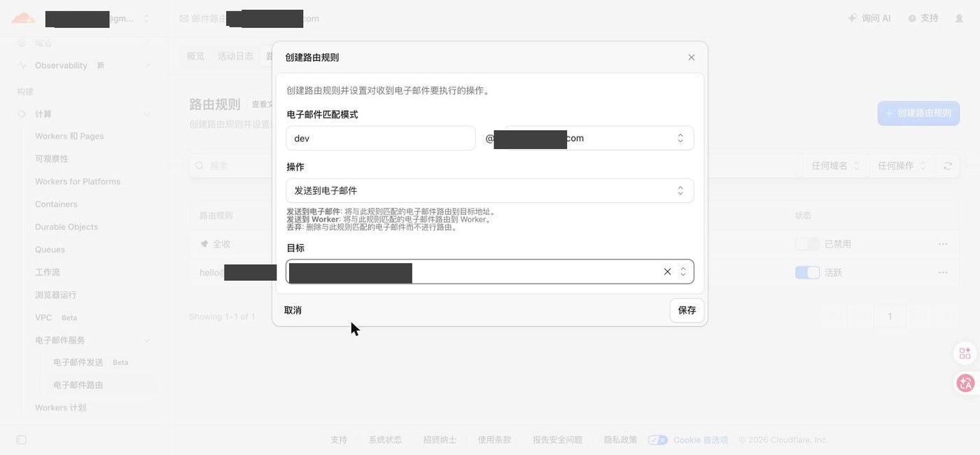980x455 pixels.
Task: Open the 报告安全问题 footer link
Action: coord(557,440)
